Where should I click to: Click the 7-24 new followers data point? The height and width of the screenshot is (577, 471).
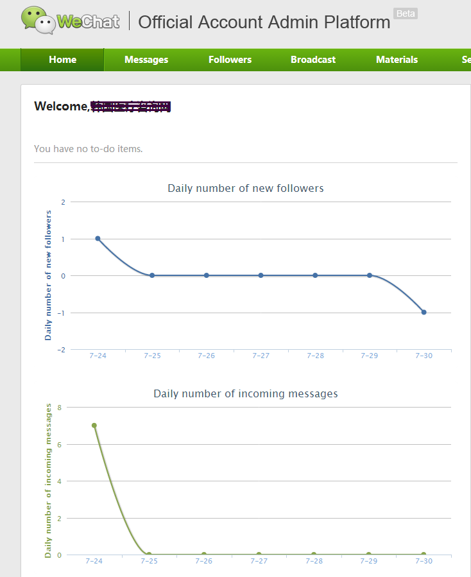point(98,239)
